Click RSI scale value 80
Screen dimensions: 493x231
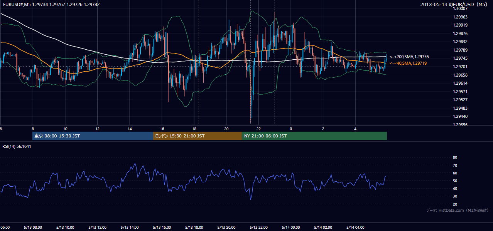pos(455,157)
